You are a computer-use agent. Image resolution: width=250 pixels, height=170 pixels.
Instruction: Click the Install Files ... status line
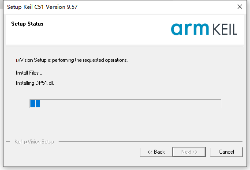coord(30,73)
